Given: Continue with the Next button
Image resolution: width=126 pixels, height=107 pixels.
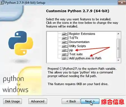Looking at the screenshot, I should tap(90, 101).
